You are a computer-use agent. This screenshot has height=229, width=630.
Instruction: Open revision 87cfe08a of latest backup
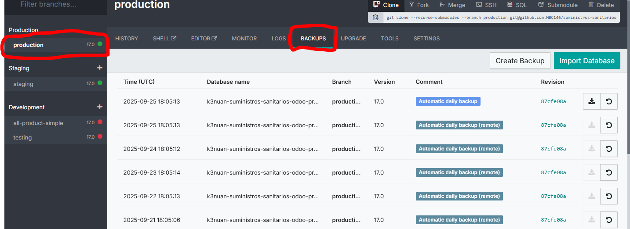coord(553,101)
